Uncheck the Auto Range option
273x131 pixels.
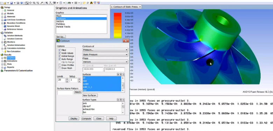[x=60, y=59]
